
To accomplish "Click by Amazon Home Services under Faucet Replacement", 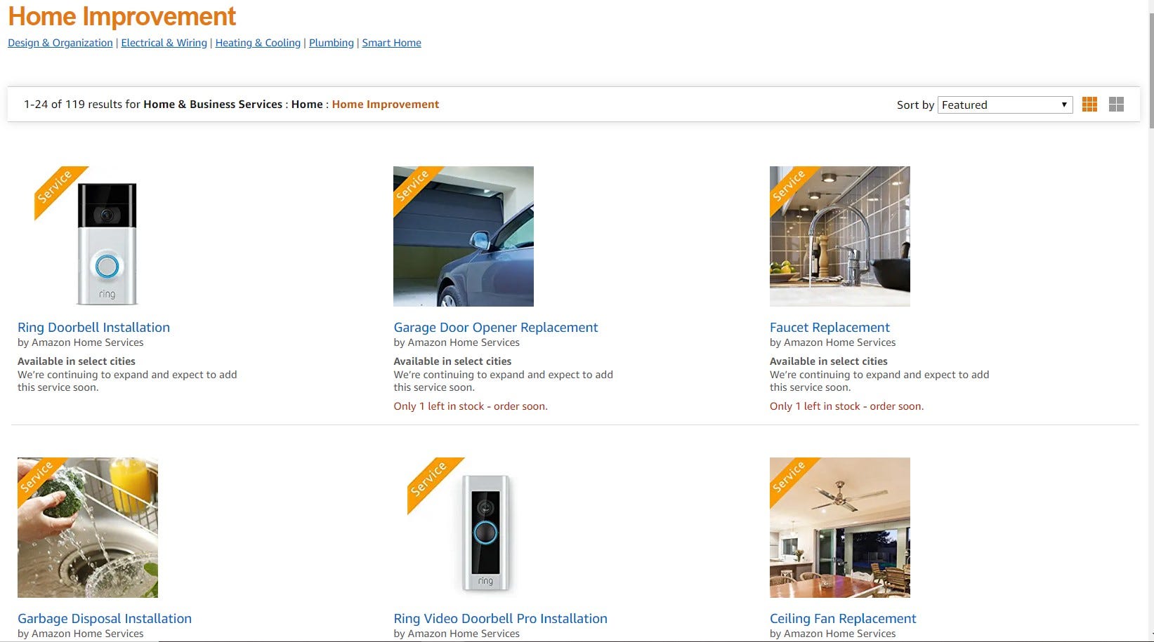I will pos(833,342).
